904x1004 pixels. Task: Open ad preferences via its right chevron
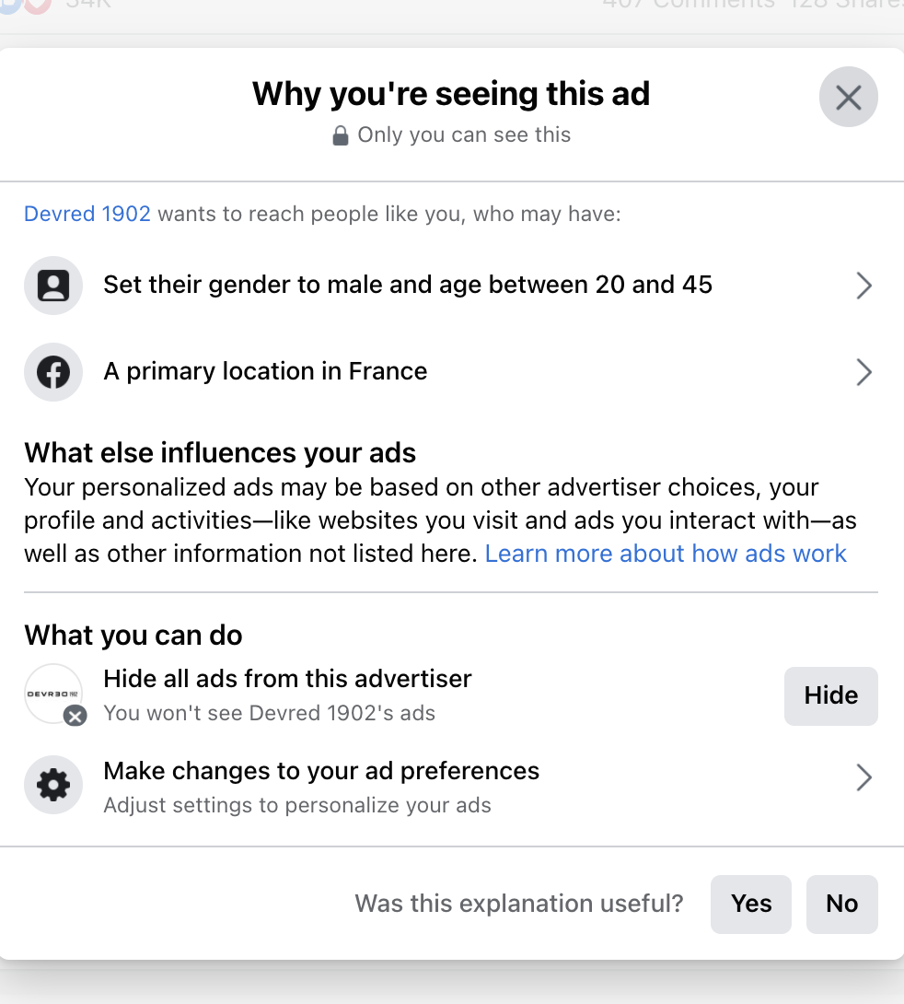coord(863,777)
